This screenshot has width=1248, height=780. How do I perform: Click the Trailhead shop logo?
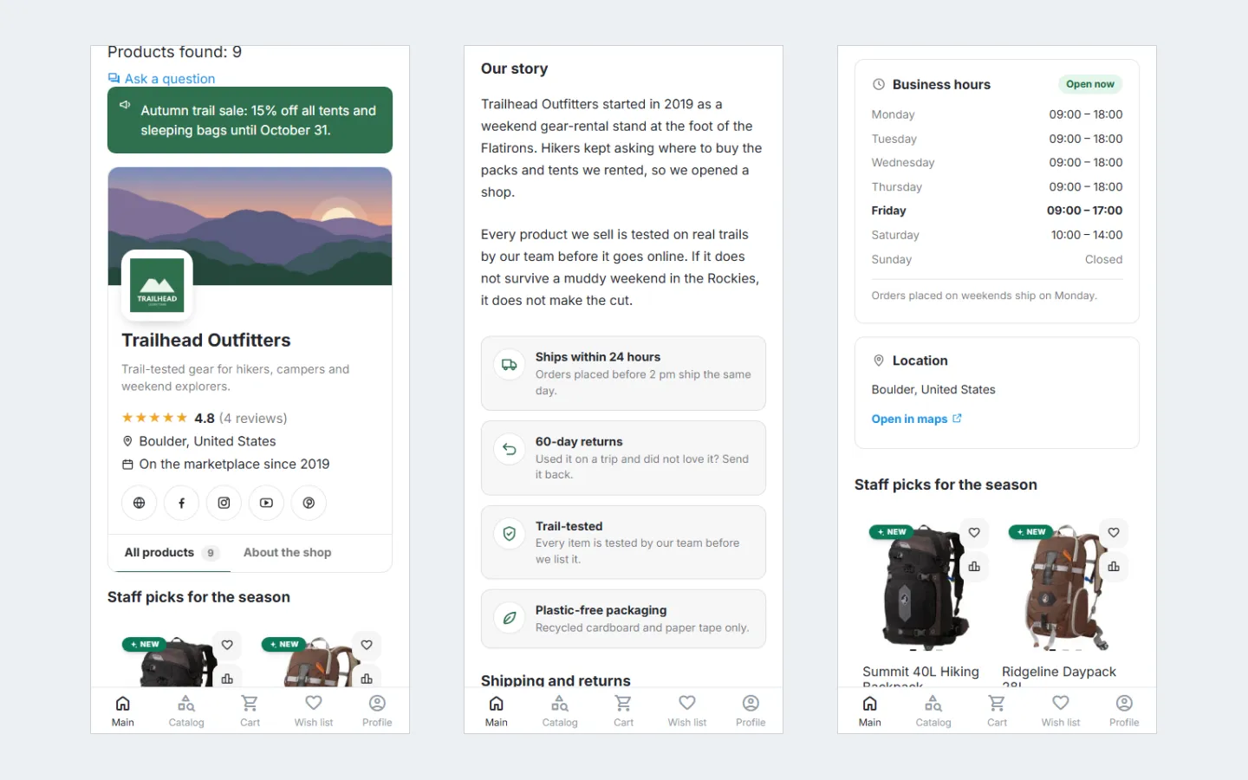click(x=157, y=285)
